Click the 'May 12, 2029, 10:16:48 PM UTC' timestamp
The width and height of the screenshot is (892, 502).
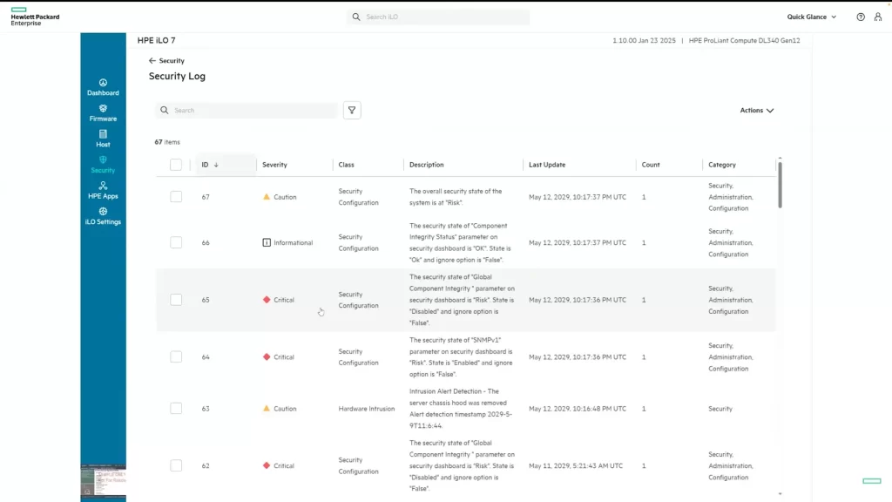578,409
